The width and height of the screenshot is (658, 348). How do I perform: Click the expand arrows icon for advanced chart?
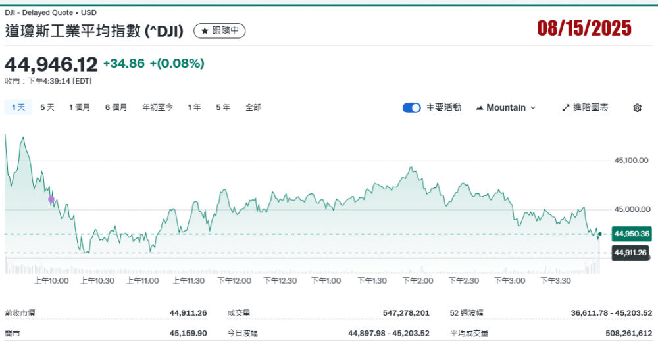click(565, 108)
